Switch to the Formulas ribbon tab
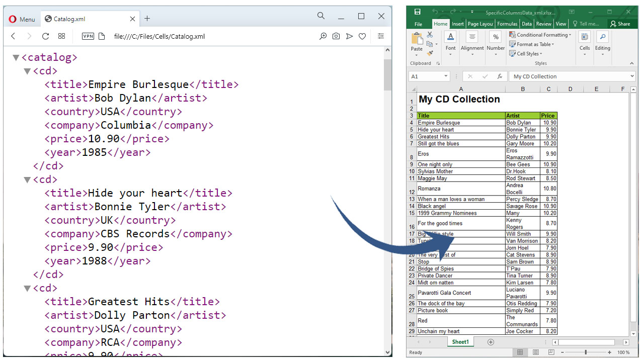The height and width of the screenshot is (362, 644). [x=507, y=24]
